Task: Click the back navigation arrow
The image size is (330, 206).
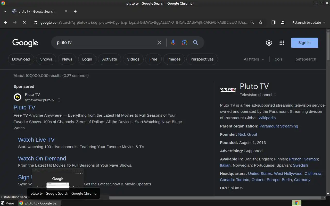Action: (x=6, y=22)
